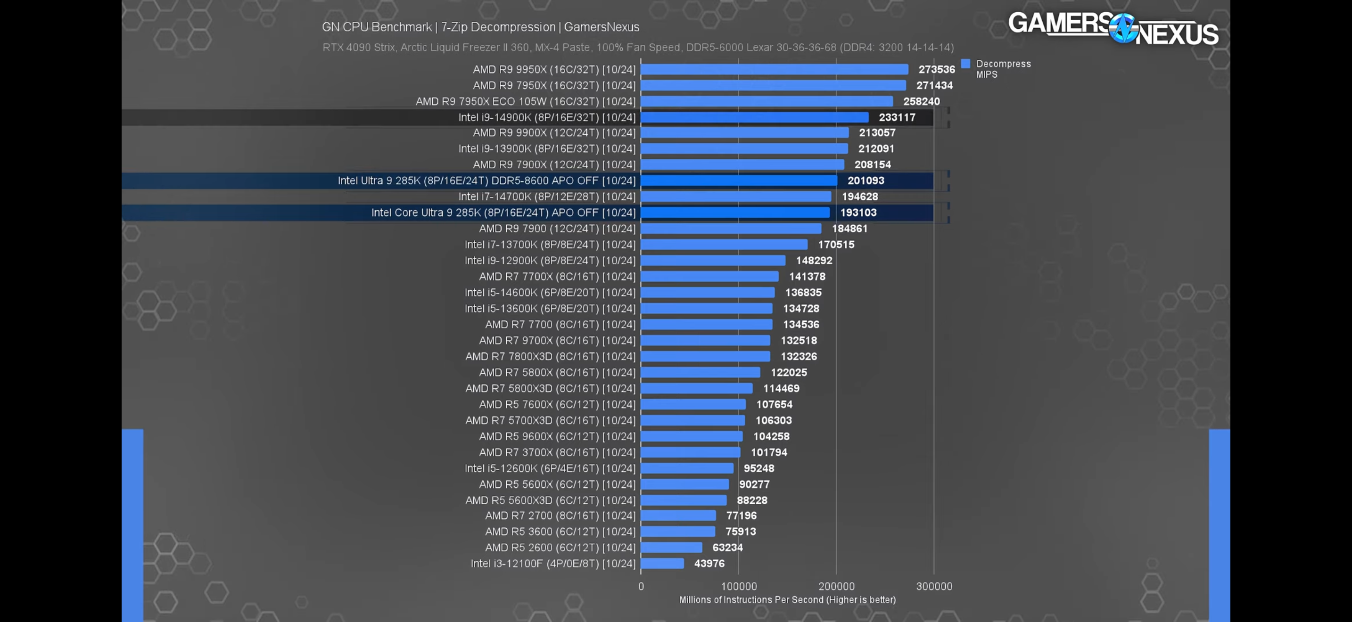Click the 273536 value label
1352x622 pixels.
(936, 69)
